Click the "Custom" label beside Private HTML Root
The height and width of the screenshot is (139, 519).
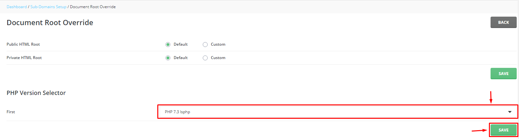click(x=218, y=58)
